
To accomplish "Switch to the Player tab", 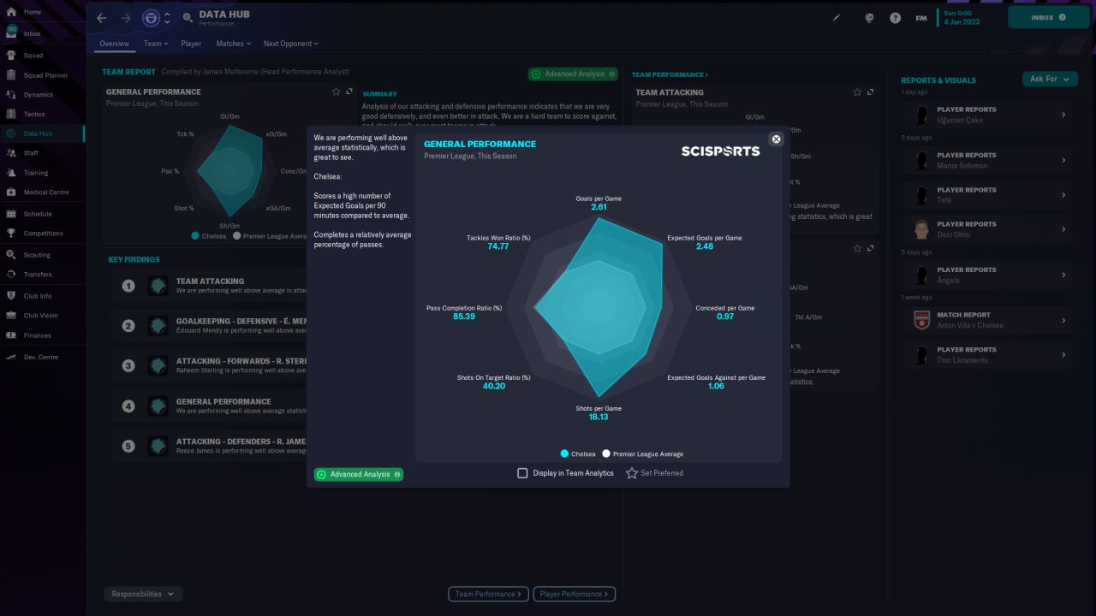I will [x=191, y=44].
